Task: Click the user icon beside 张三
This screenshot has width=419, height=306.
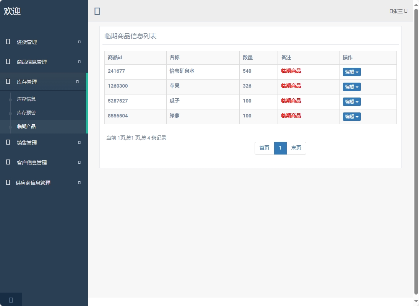Action: click(392, 11)
